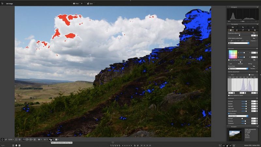This screenshot has width=261, height=147.
Task: Expand the Print dropdown arrow
Action: [82, 4]
